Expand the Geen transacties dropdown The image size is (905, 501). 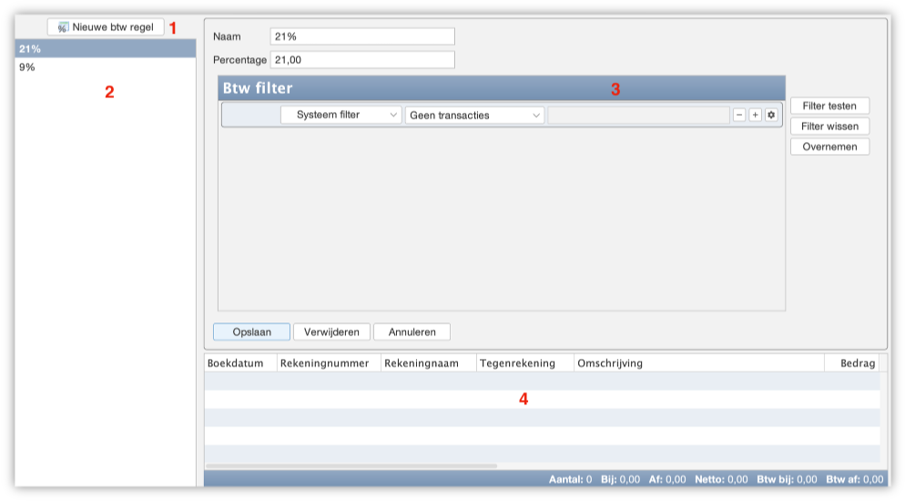[474, 115]
